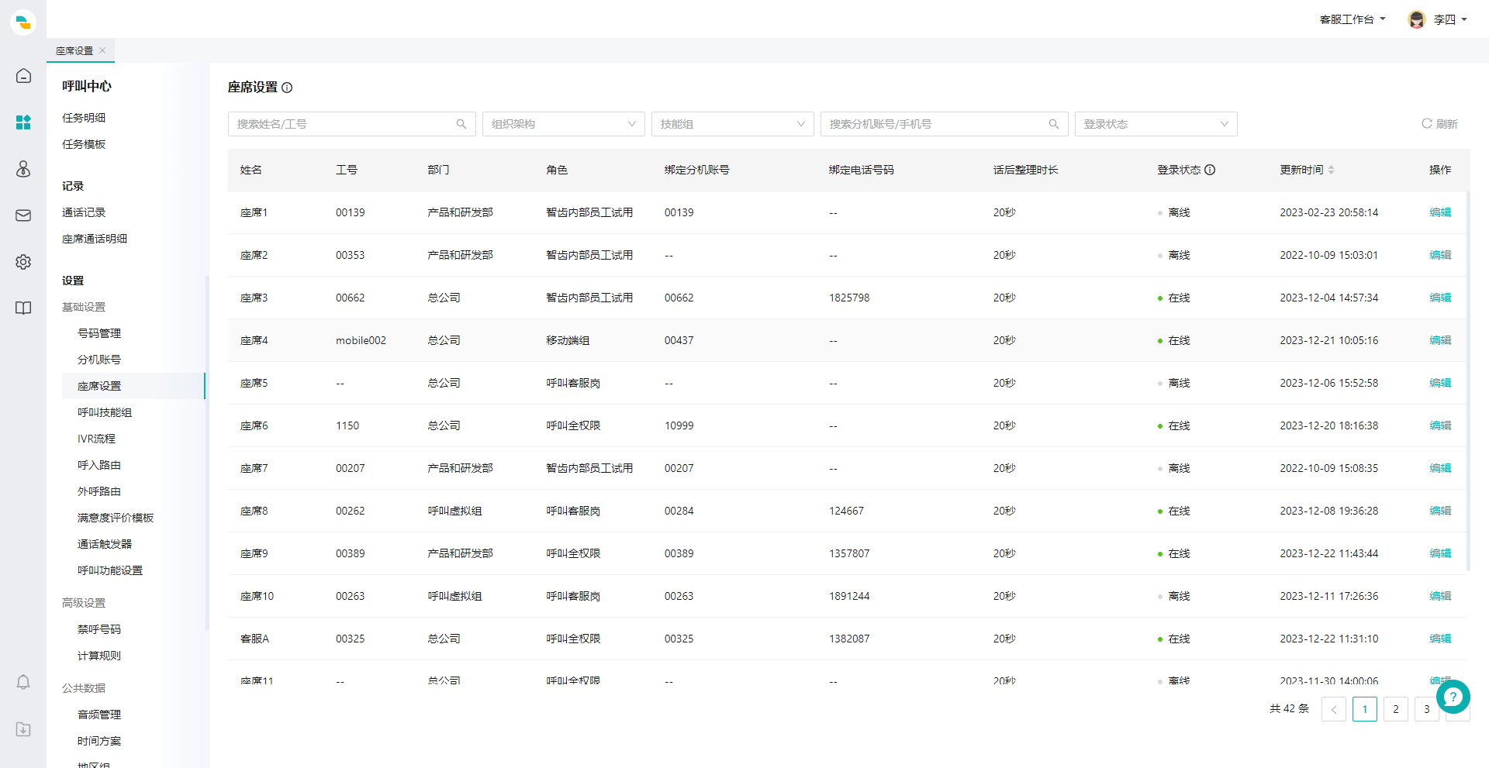Open 通话触发器 in the side menu

[x=105, y=544]
